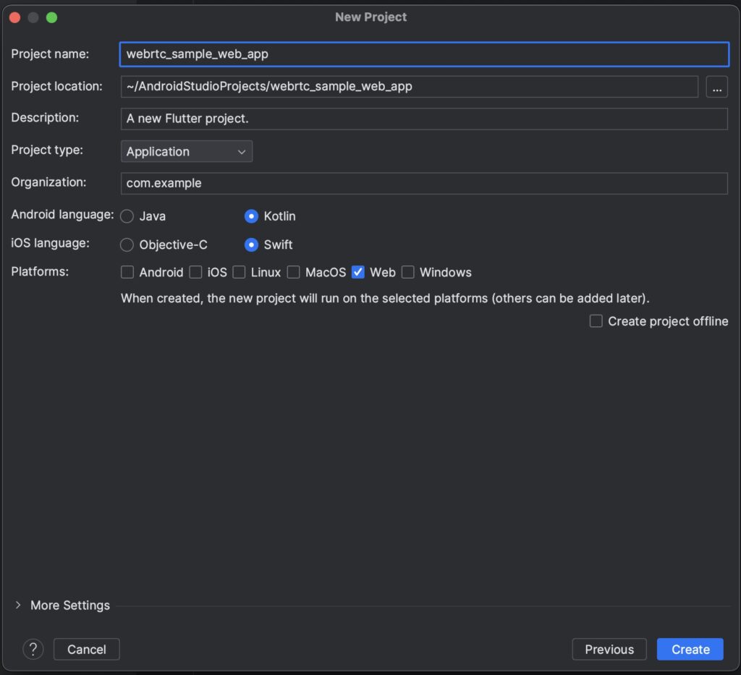Open the project location browse ellipsis button

pyautogui.click(x=716, y=86)
